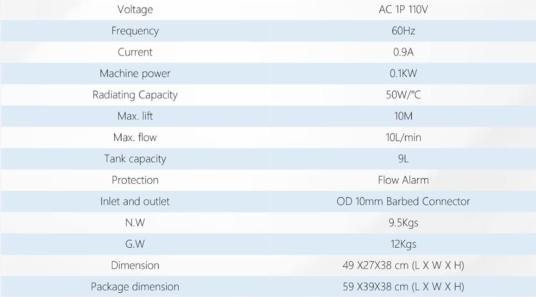This screenshot has height=297, width=536.
Task: Click the 9.5Kgs net weight value
Action: click(403, 222)
